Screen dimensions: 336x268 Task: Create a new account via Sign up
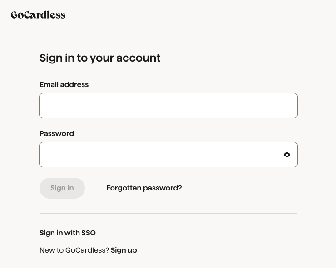124,250
